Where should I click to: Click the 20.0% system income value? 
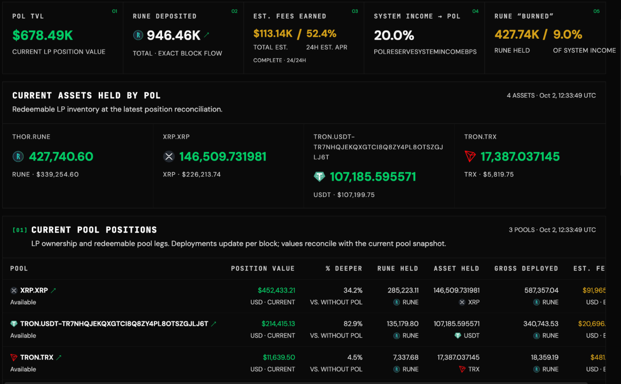394,35
